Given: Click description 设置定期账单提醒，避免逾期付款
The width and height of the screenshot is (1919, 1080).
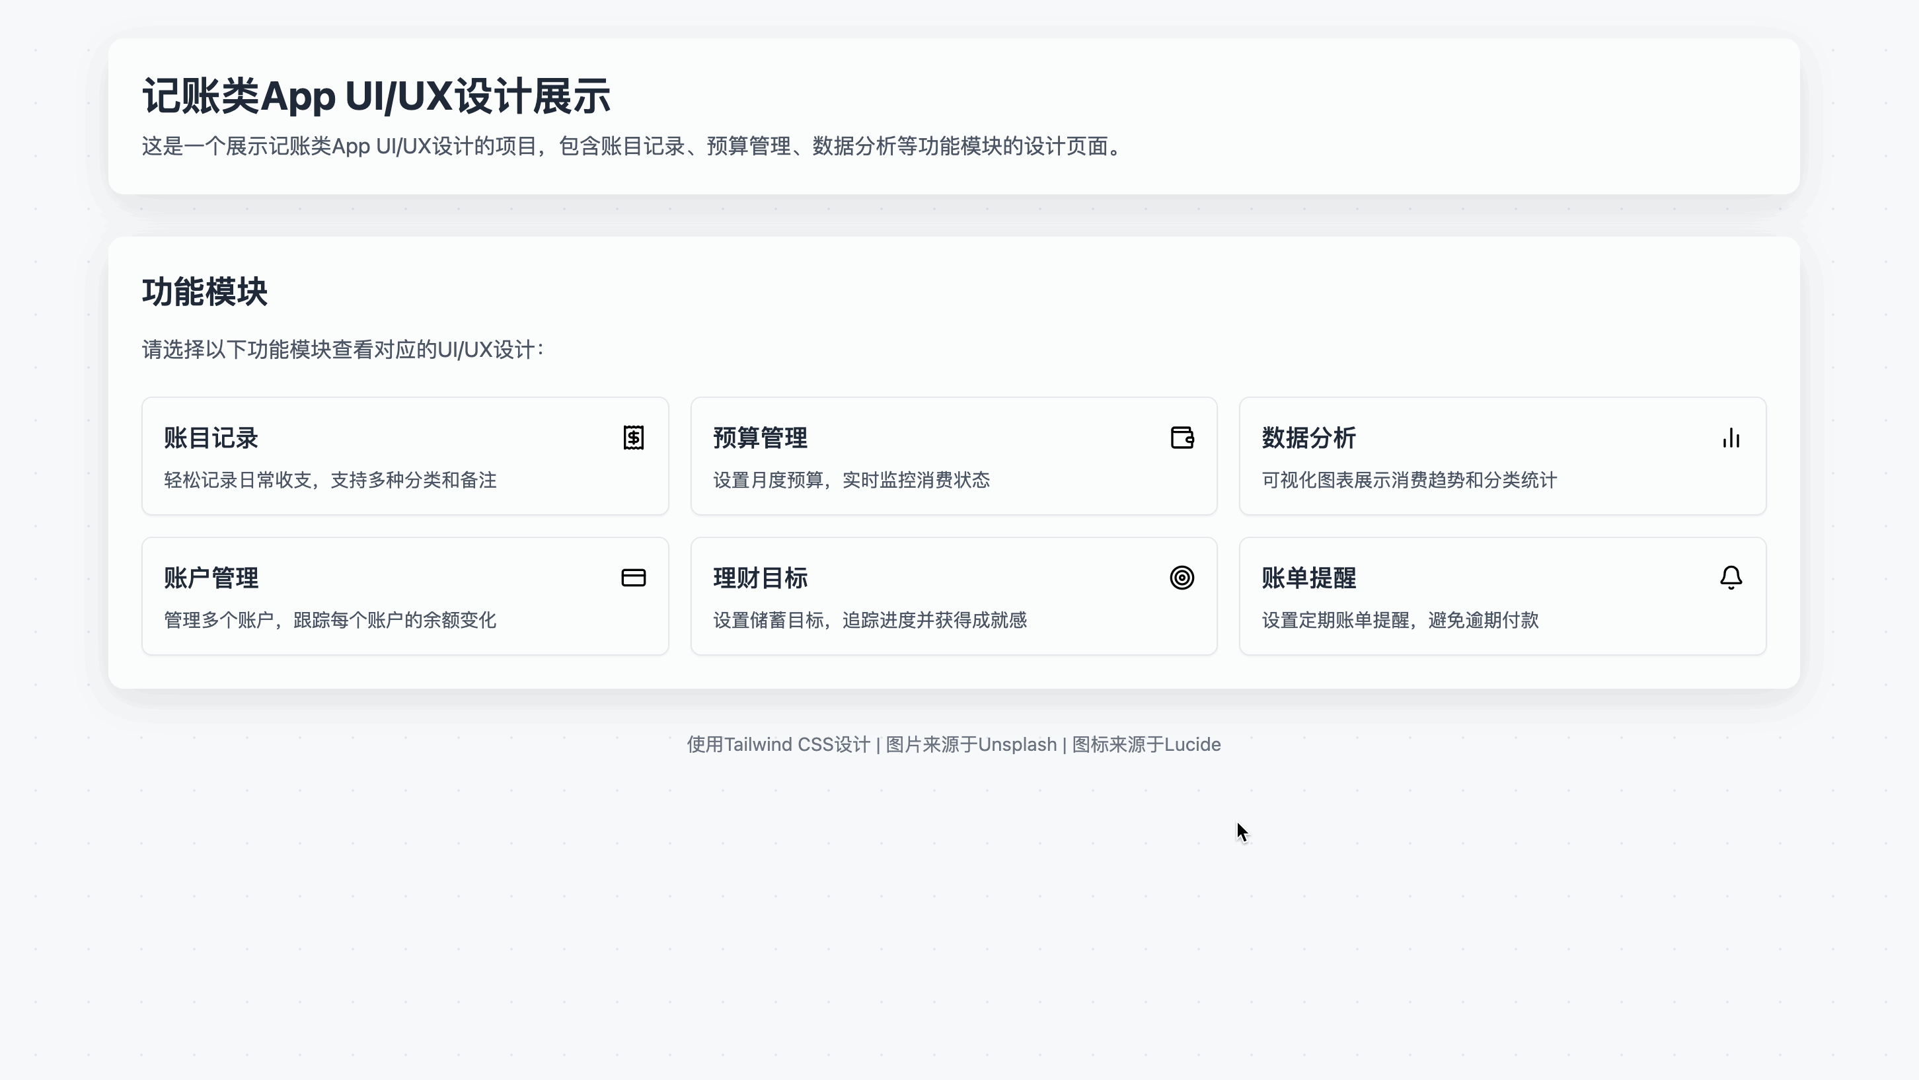Looking at the screenshot, I should coord(1399,620).
